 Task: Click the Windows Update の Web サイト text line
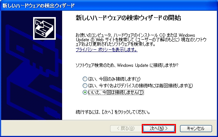[x=141, y=40]
